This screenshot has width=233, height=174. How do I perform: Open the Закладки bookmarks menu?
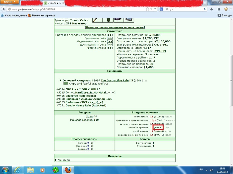pos(225,15)
